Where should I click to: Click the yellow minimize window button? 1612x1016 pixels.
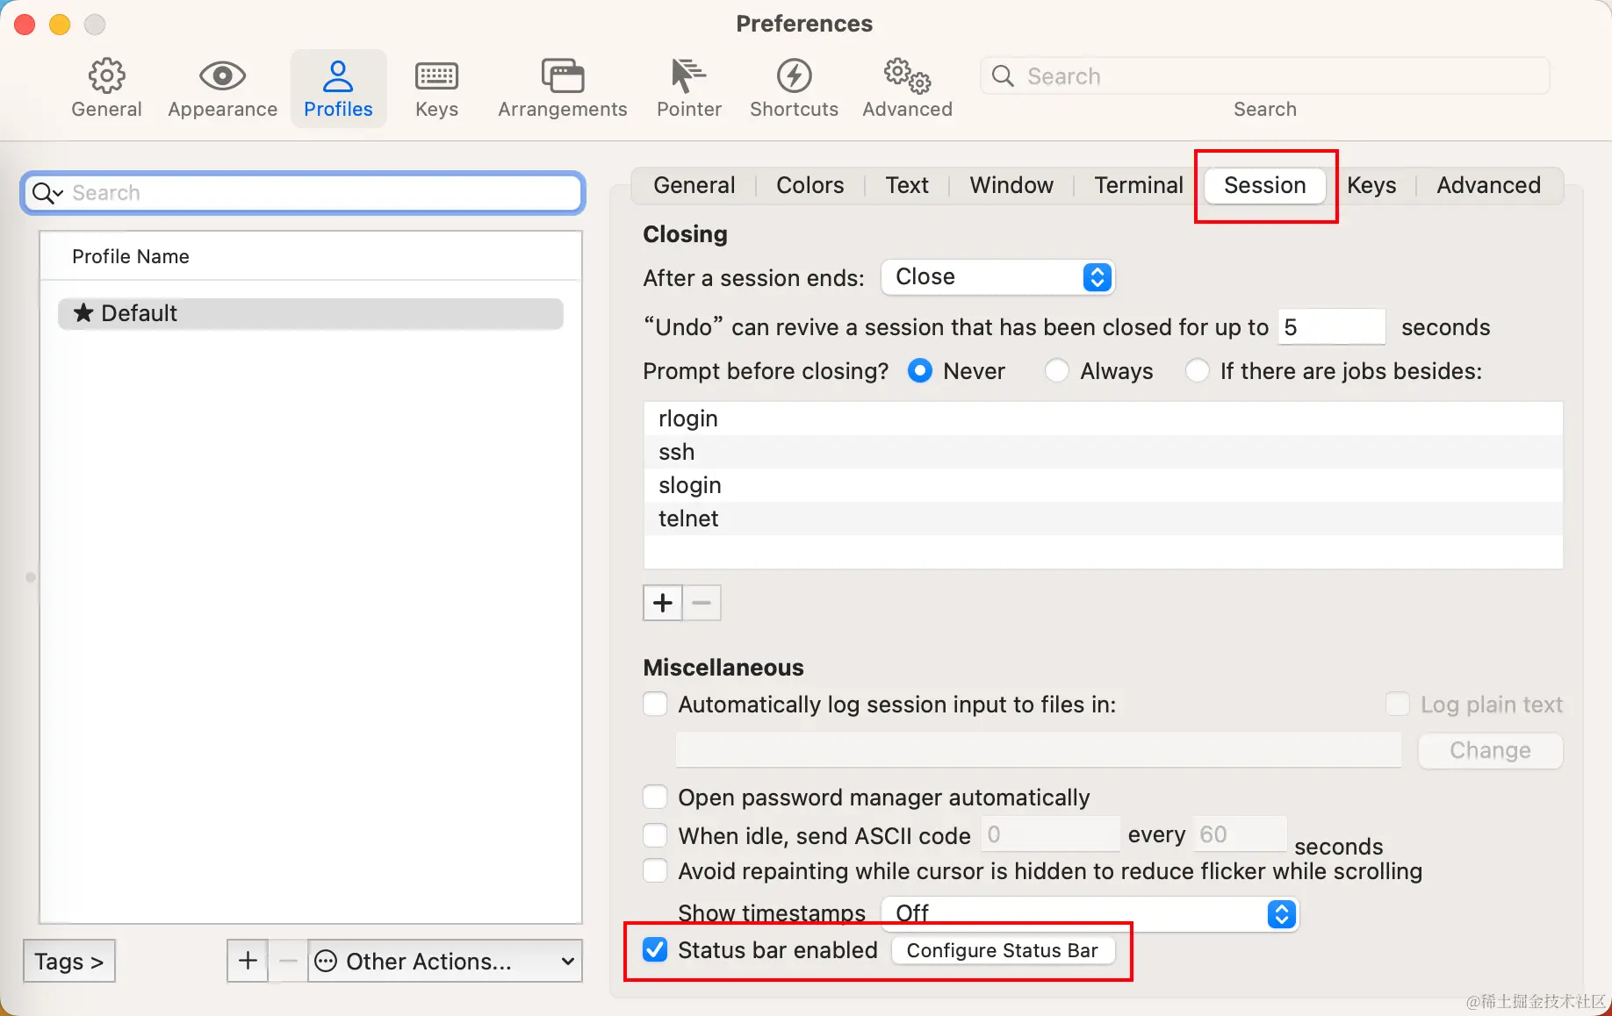60,25
